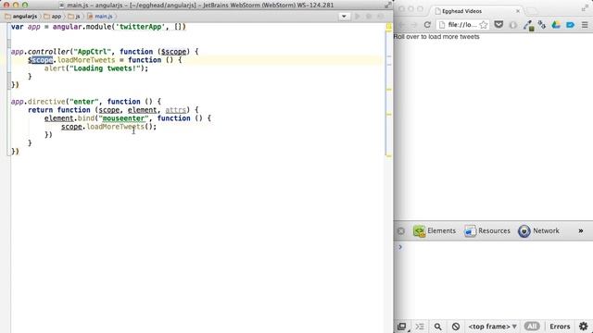593x333 pixels.
Task: Click the WebStorm Debug button
Action: [x=369, y=17]
